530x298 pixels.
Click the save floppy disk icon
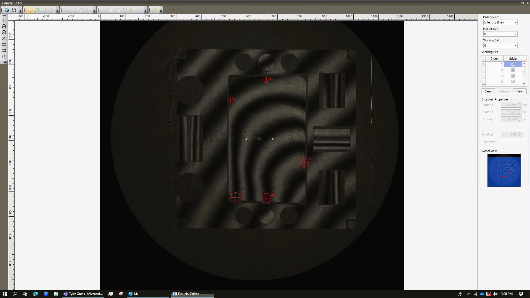point(14,10)
